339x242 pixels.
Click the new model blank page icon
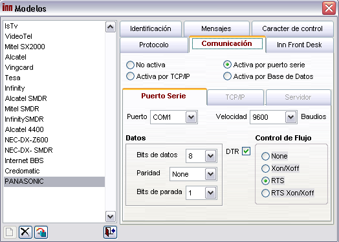point(10,232)
